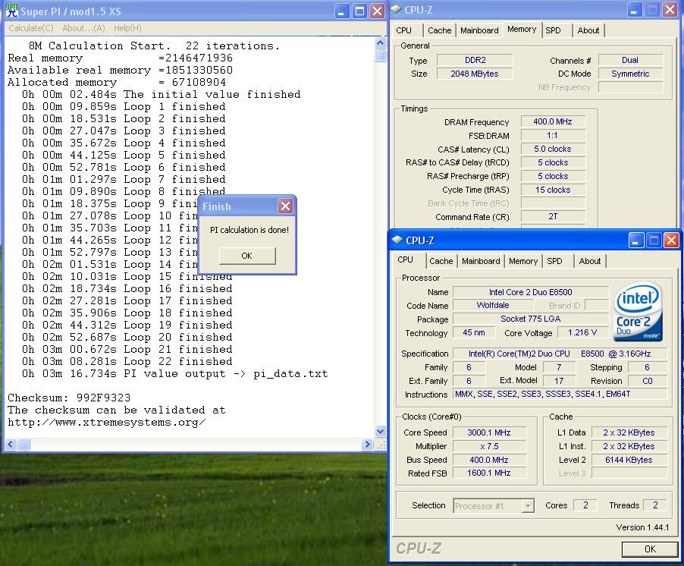The height and width of the screenshot is (566, 684).
Task: Open the Calculate(C) menu in Super PI
Action: [30, 28]
